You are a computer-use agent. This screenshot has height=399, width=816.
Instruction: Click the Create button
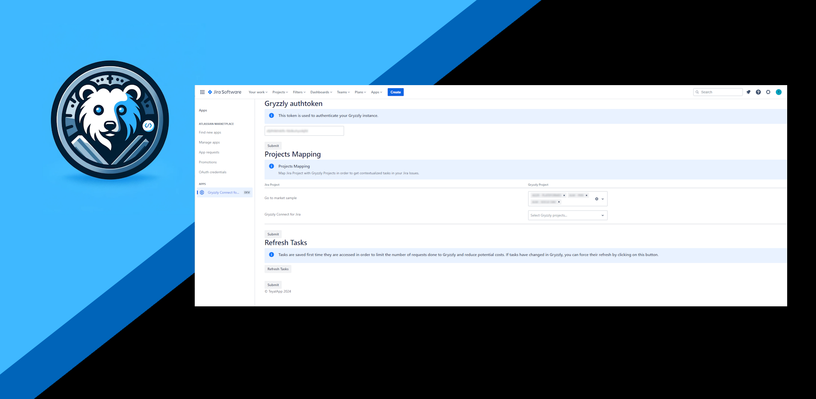point(396,92)
